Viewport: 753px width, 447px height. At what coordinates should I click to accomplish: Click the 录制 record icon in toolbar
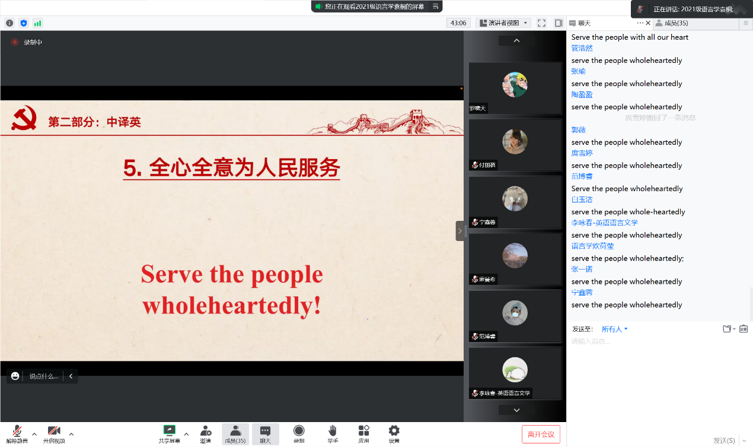pyautogui.click(x=299, y=430)
